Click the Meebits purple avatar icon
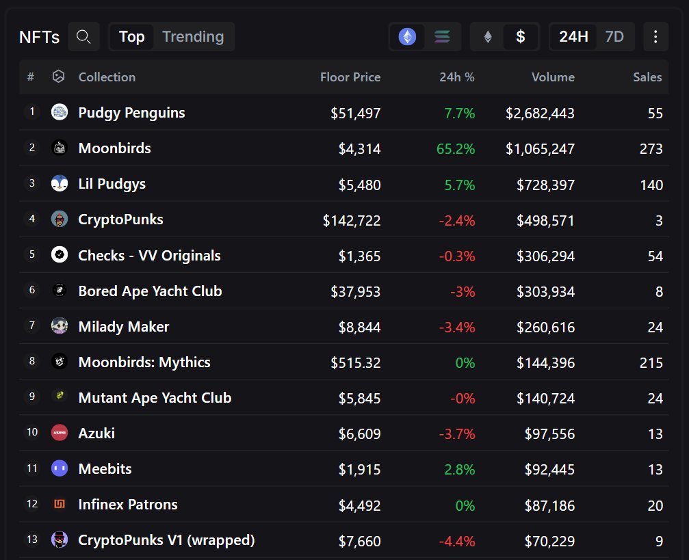The width and height of the screenshot is (689, 560). click(60, 468)
